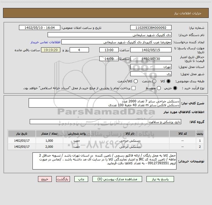Click the unit جفت in row 1
This screenshot has height=205, width=212.
77,141
